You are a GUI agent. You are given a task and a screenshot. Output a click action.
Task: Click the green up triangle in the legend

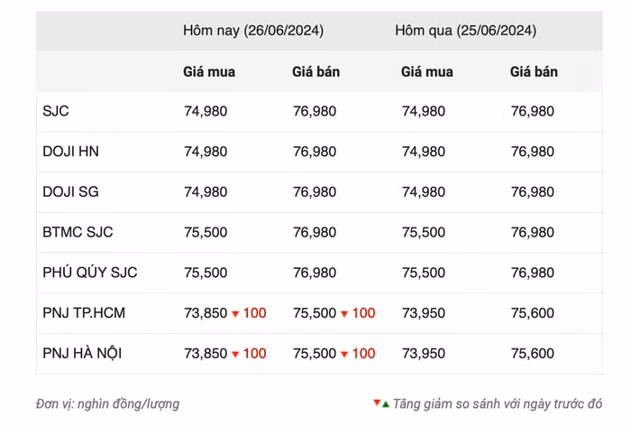[x=386, y=403]
